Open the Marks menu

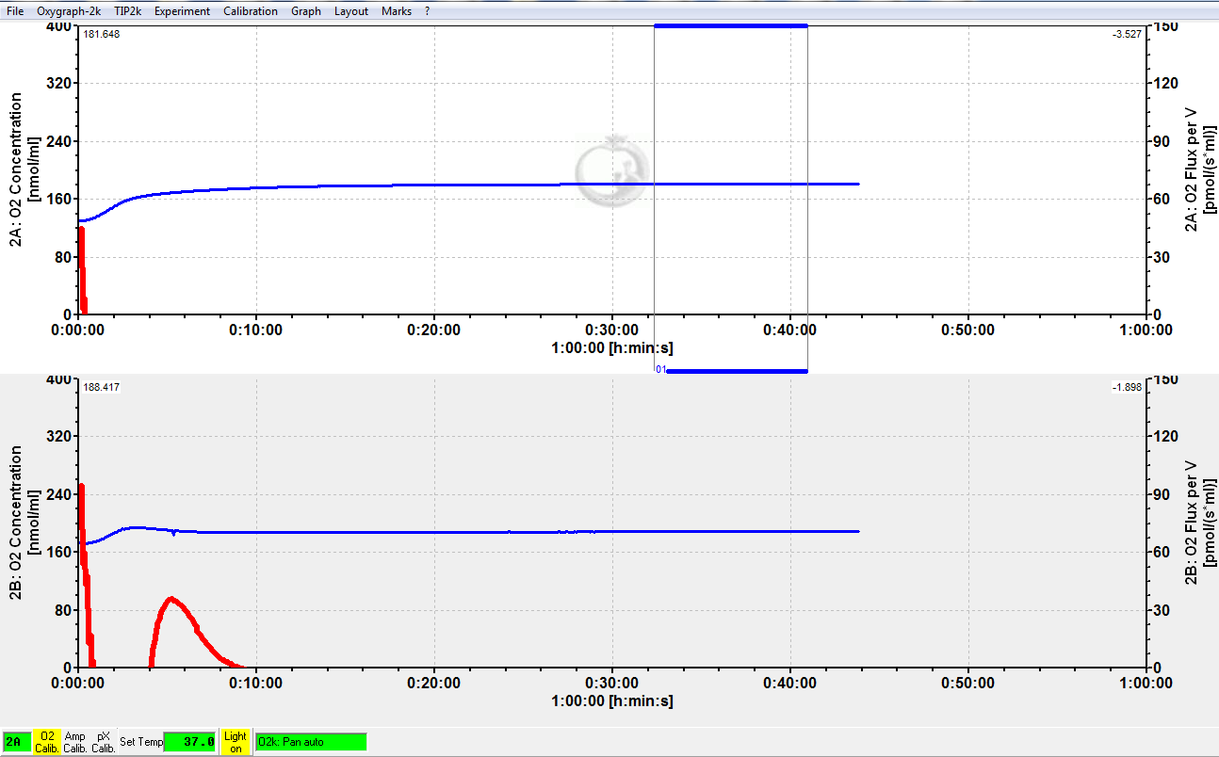[397, 11]
